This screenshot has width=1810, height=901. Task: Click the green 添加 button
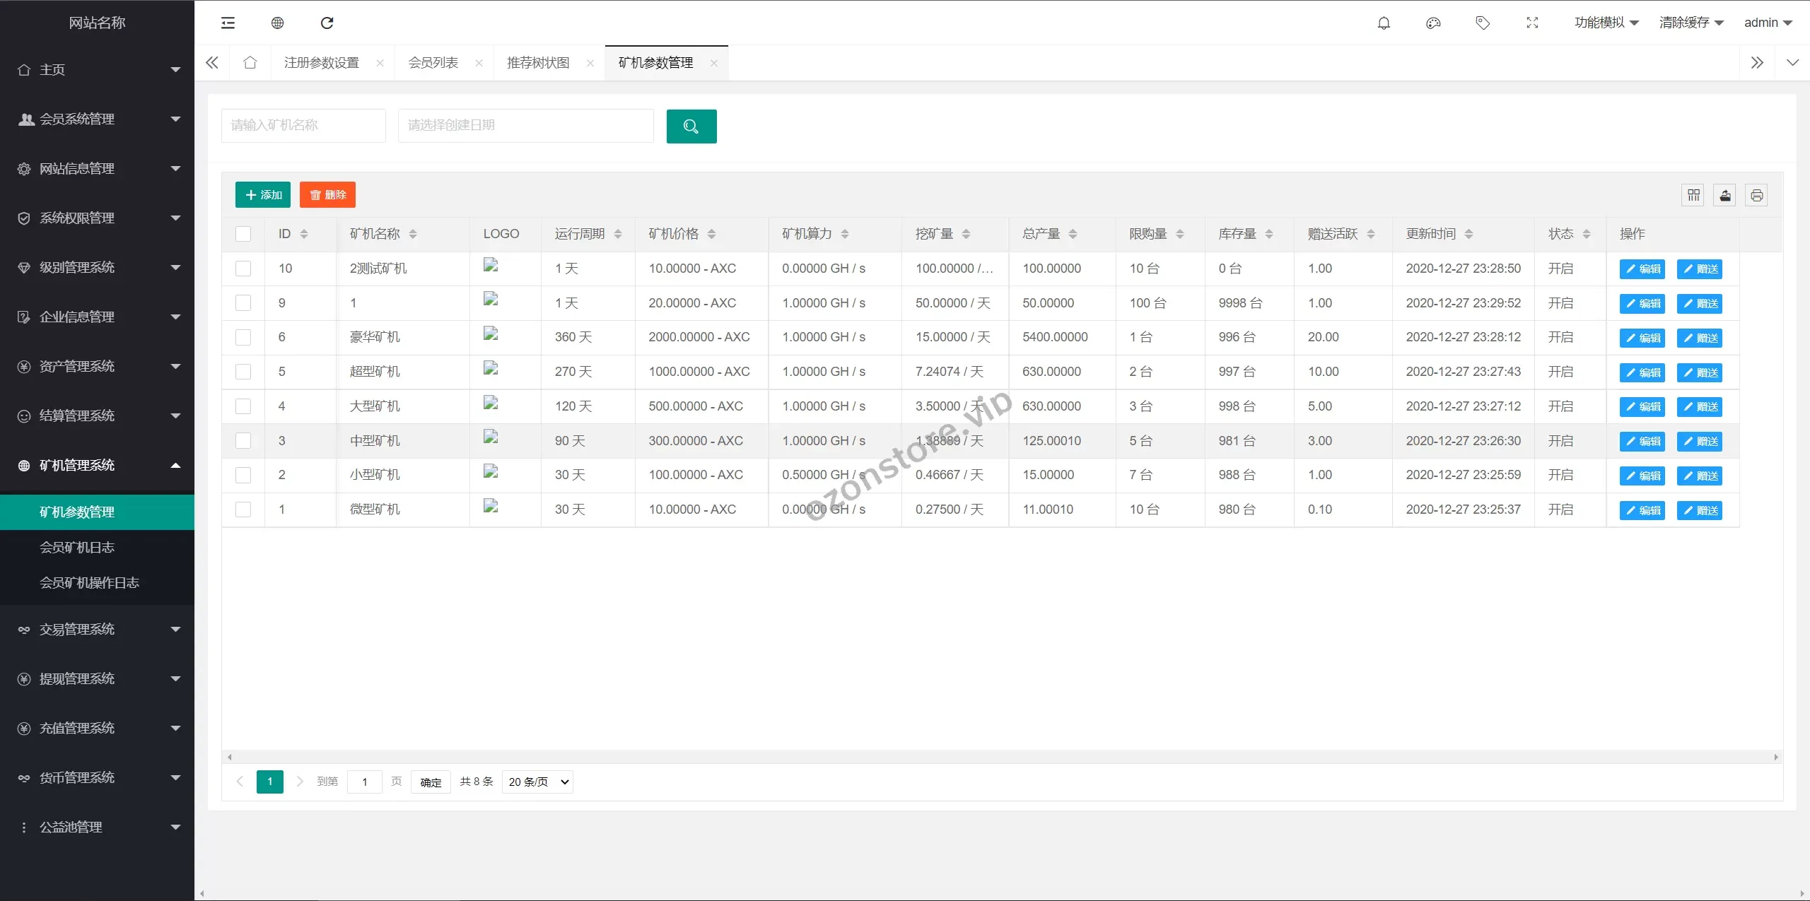[x=263, y=195]
